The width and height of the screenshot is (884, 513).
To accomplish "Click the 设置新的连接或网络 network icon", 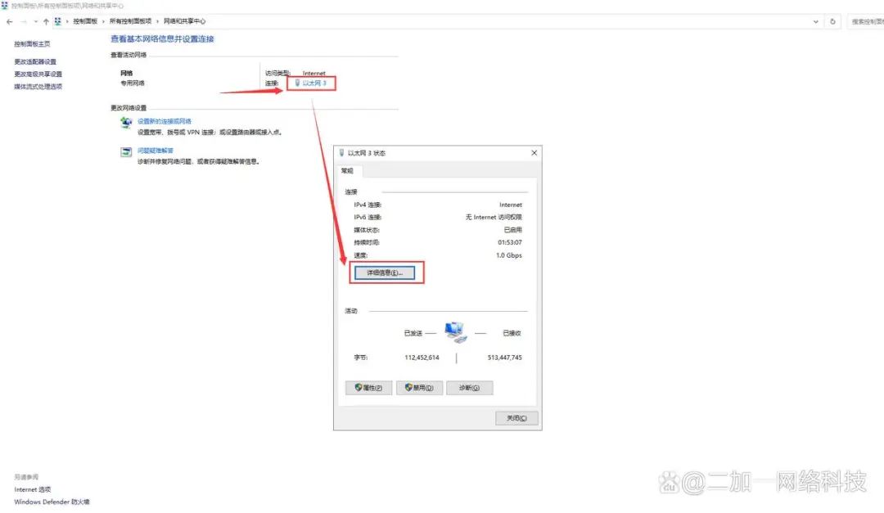I will click(126, 123).
